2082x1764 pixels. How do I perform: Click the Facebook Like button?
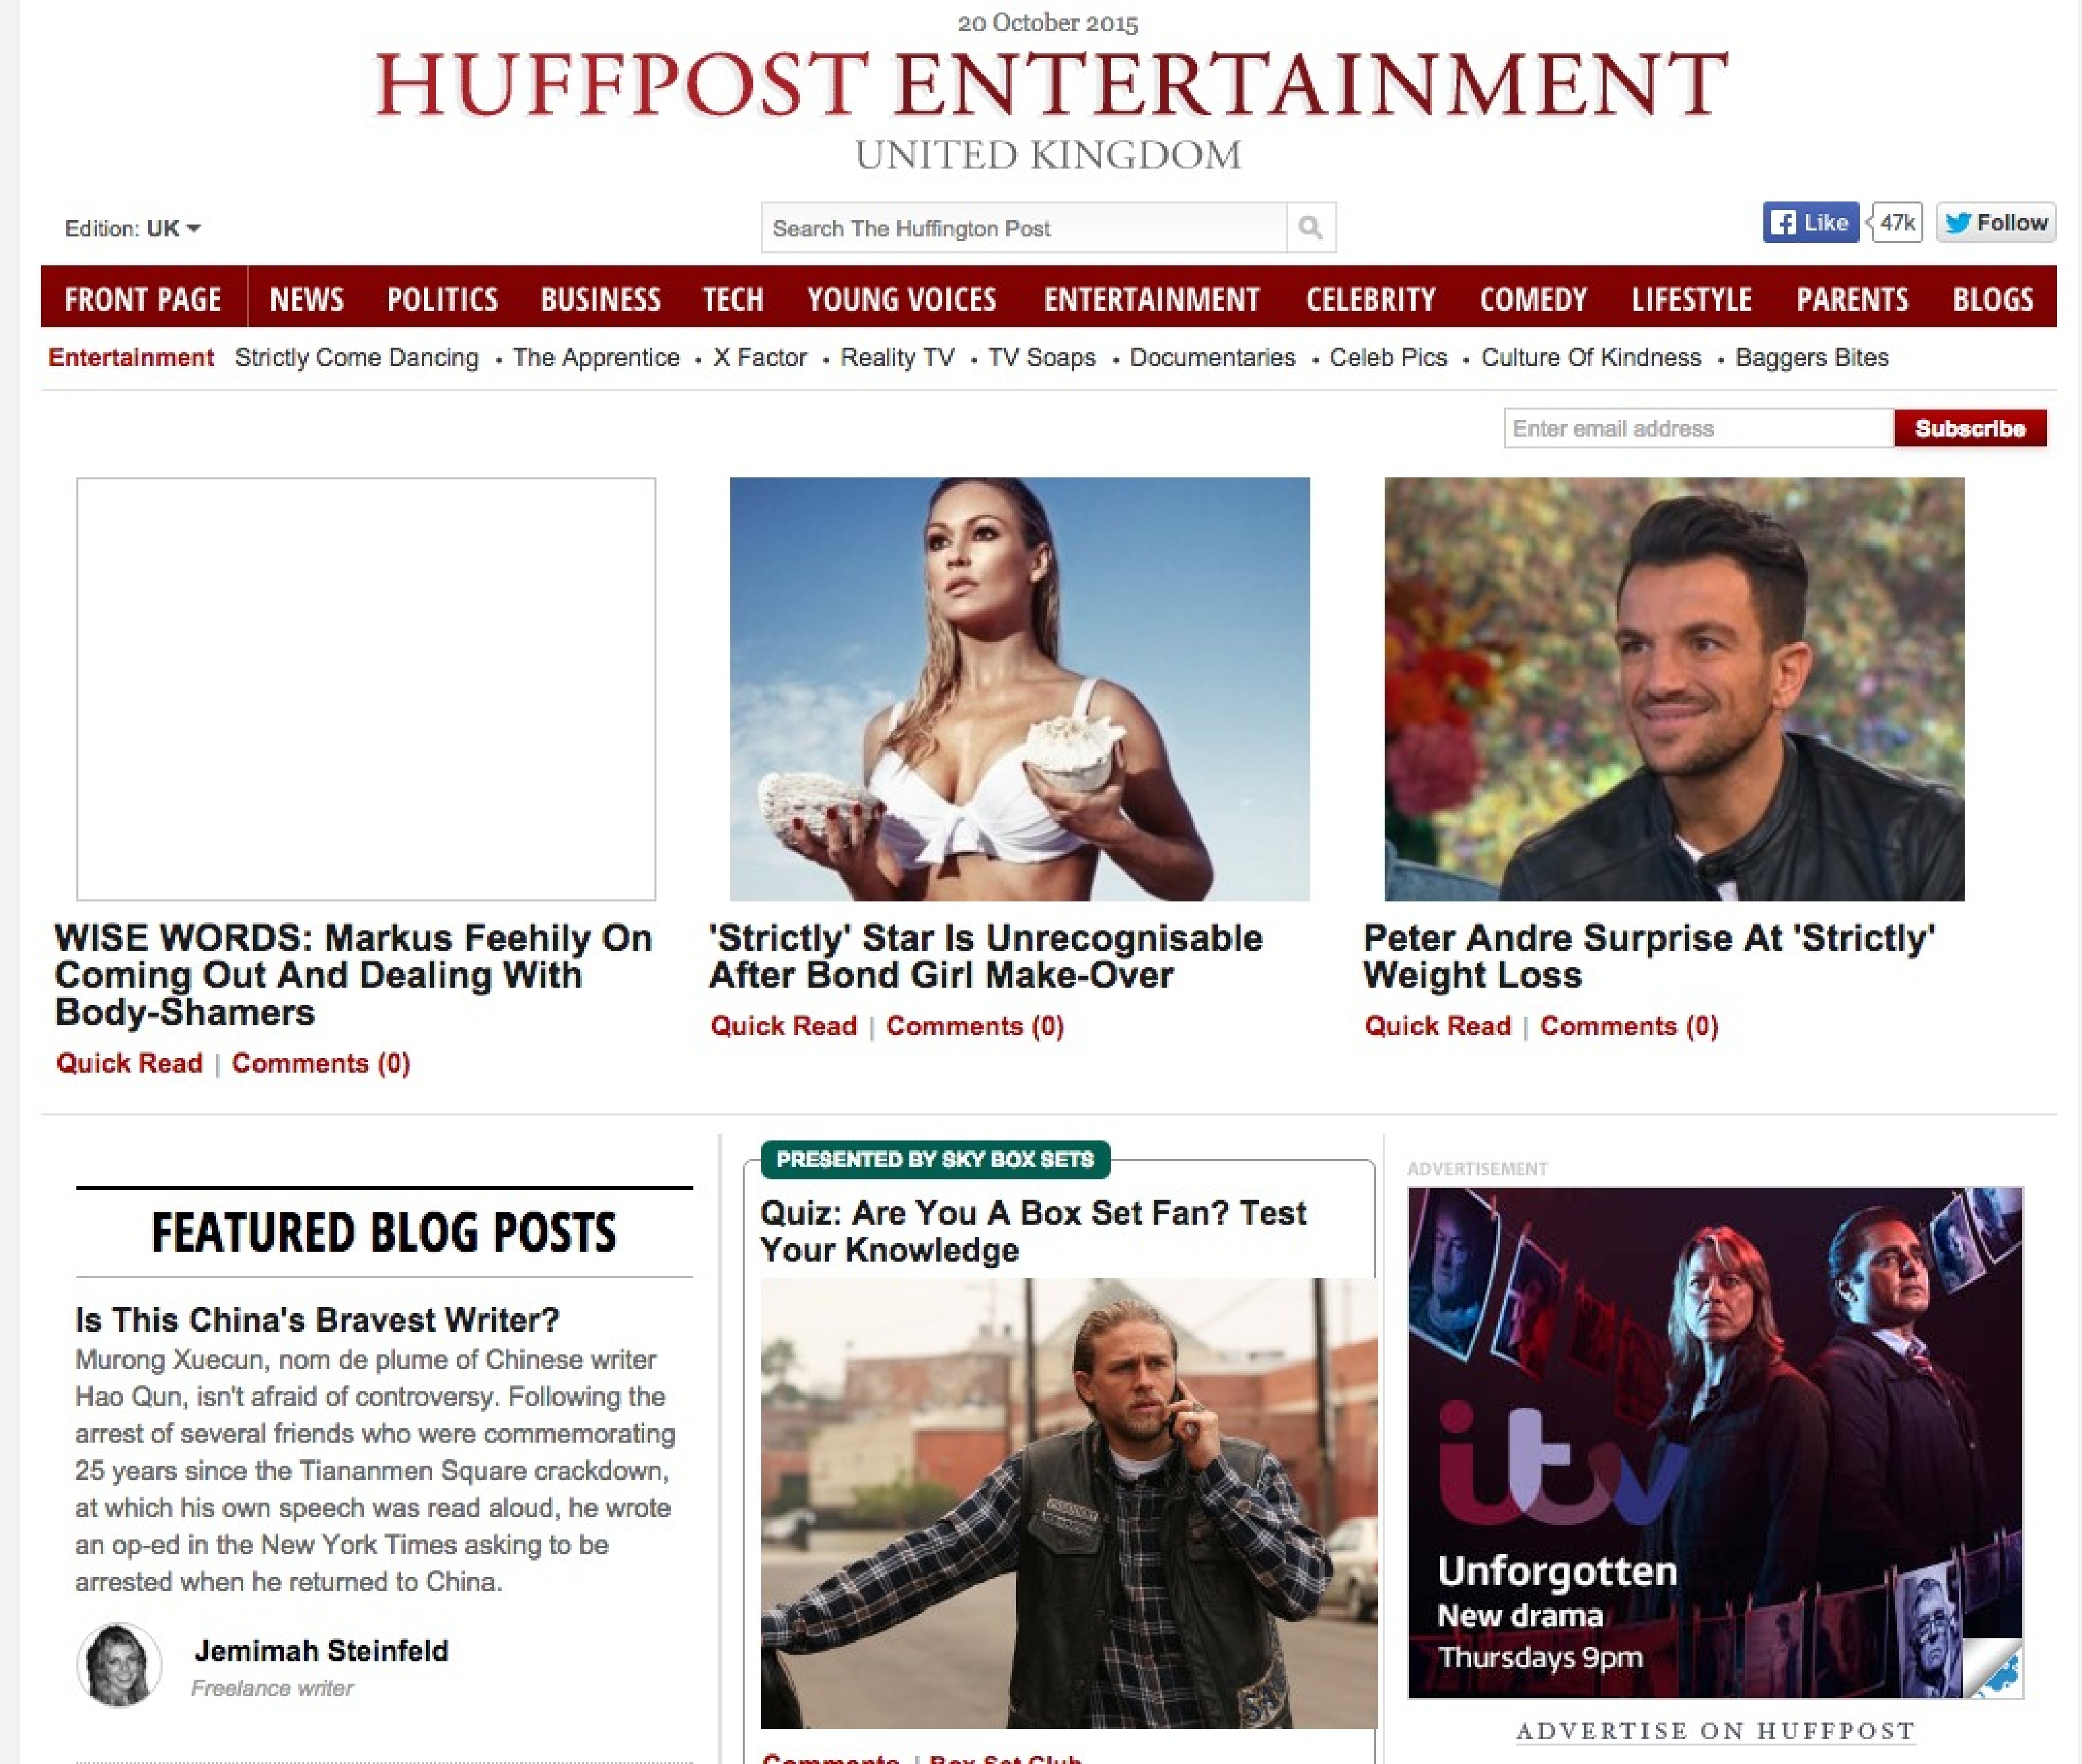coord(1810,222)
